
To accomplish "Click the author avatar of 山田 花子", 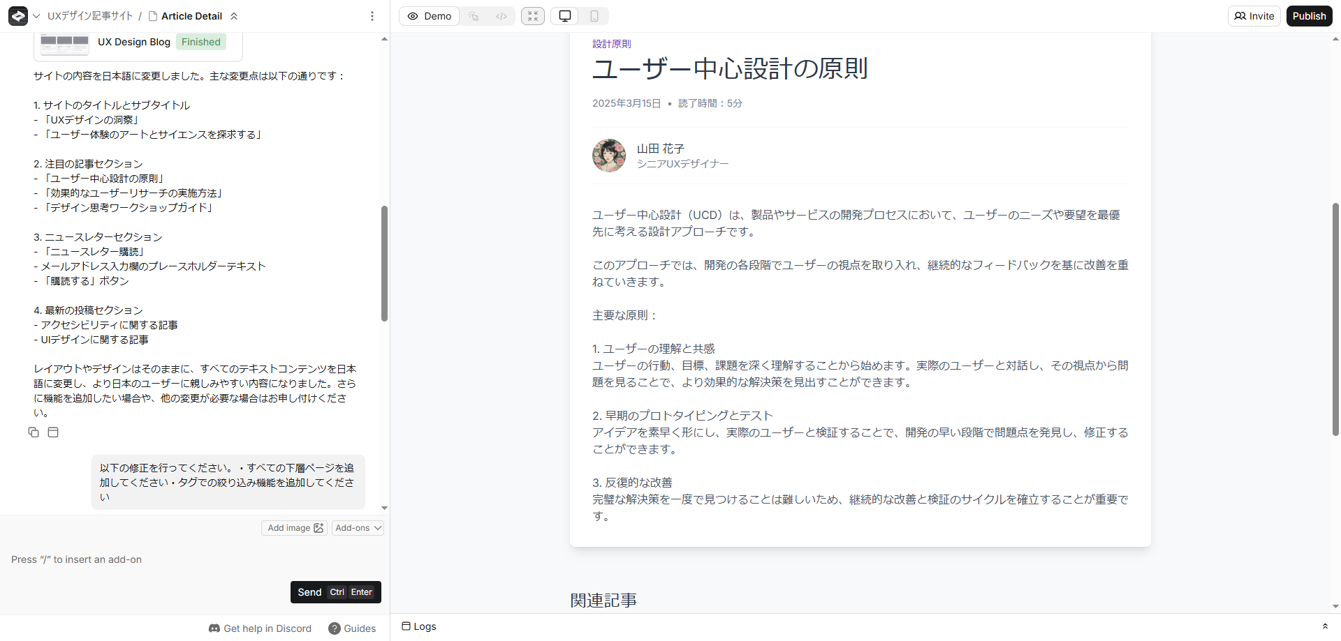I will 608,156.
